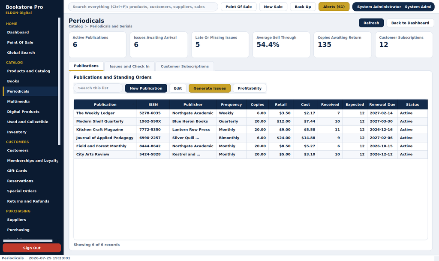Open the Books sidebar item

[30, 81]
